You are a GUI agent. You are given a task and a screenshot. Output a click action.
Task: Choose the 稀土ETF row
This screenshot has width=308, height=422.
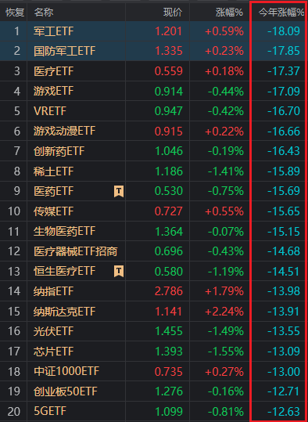pyautogui.click(x=154, y=171)
